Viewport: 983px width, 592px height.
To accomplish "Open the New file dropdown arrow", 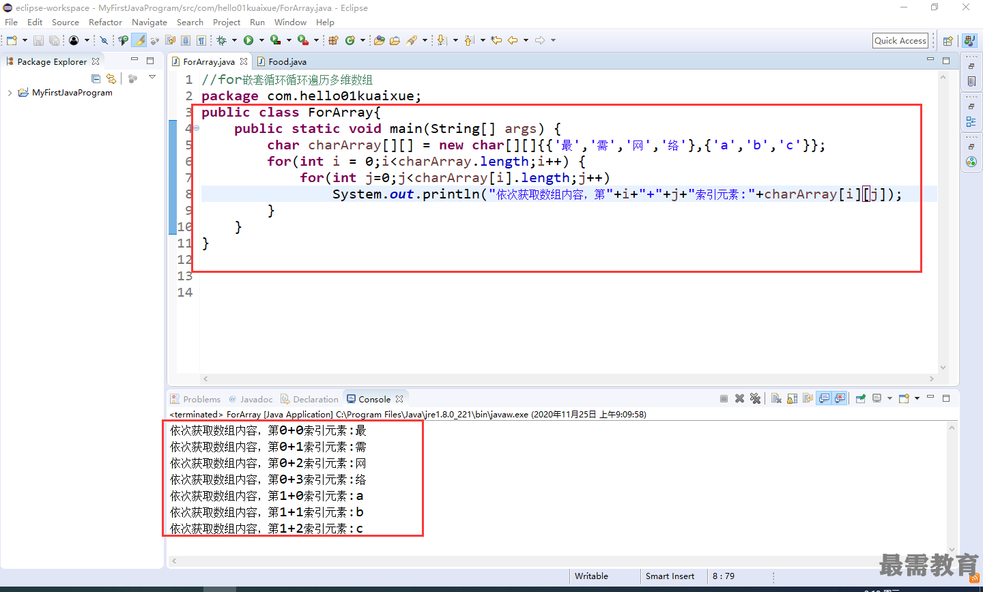I will tap(25, 40).
